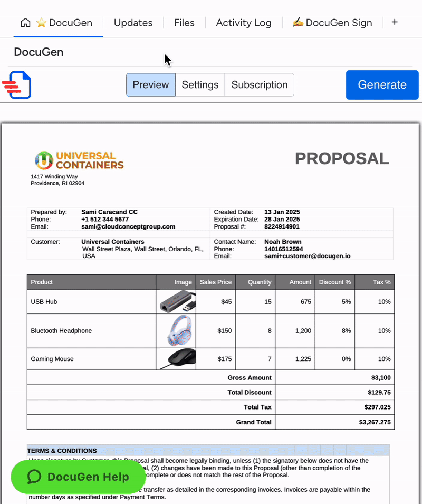Viewport: 422px width, 504px height.
Task: Click the Sales Price column header
Action: click(216, 282)
